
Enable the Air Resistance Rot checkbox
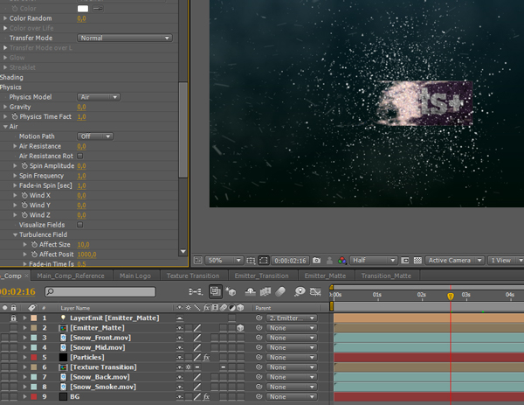(x=80, y=156)
